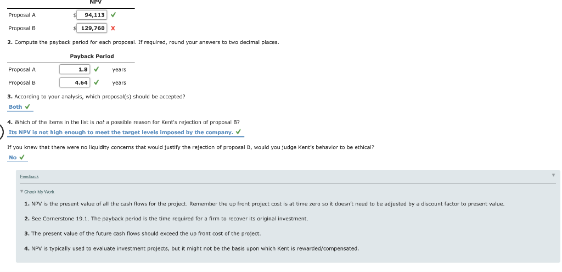Collapse the Check My Work section triangle
The image size is (562, 272).
21,192
